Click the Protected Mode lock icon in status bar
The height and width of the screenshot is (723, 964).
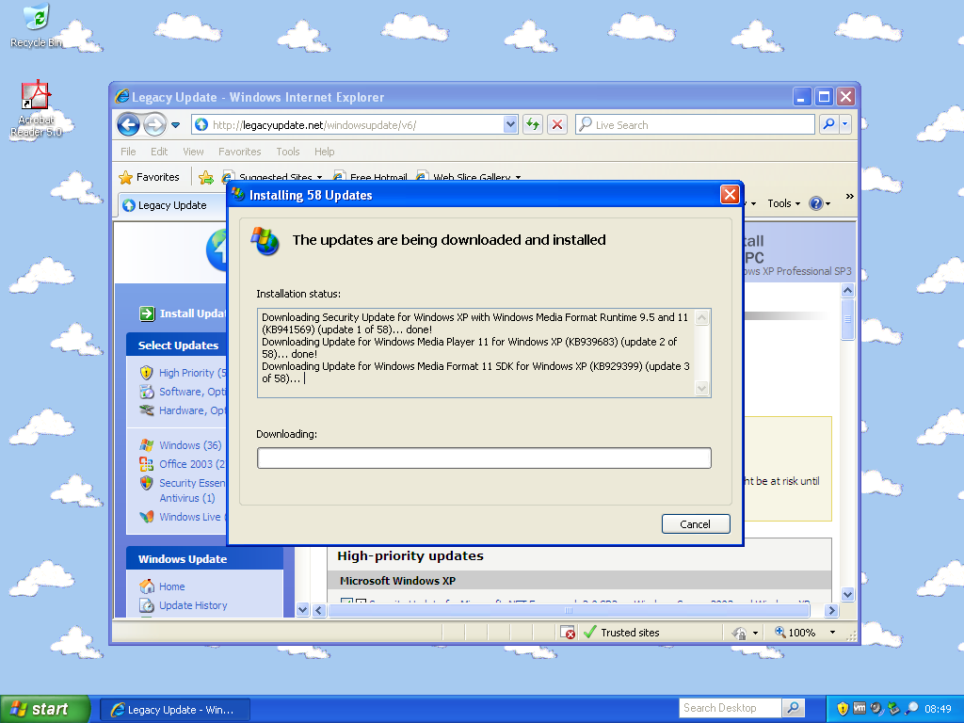739,633
